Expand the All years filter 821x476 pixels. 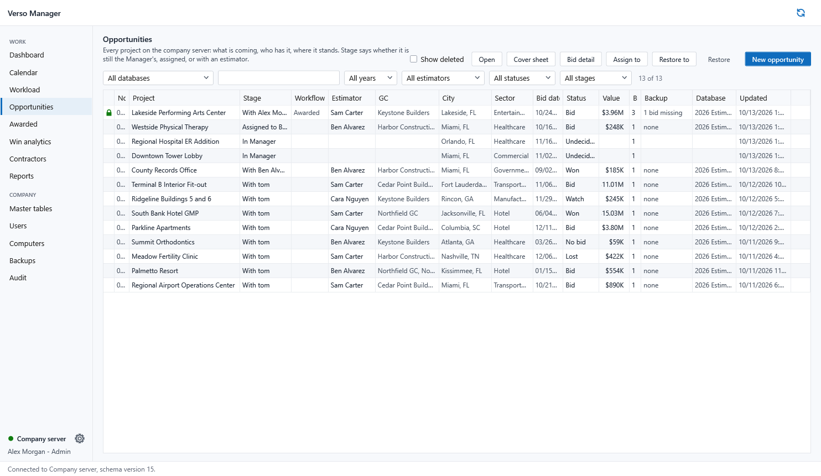(x=371, y=78)
